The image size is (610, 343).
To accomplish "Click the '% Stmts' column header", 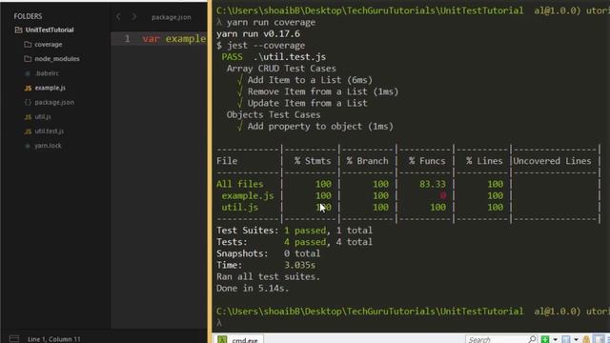I will (313, 161).
